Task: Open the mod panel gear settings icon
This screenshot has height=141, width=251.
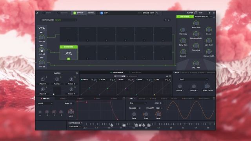Action: pyautogui.click(x=167, y=76)
